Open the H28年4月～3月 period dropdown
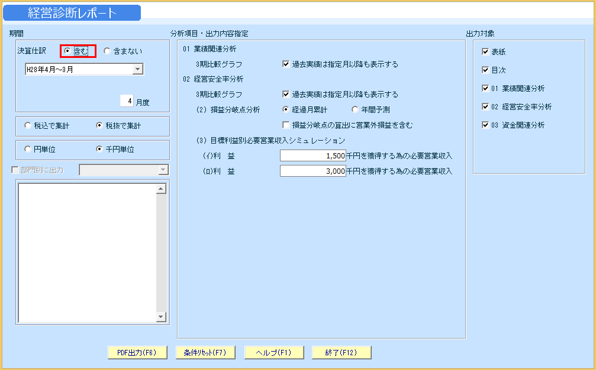The image size is (596, 370). (138, 69)
